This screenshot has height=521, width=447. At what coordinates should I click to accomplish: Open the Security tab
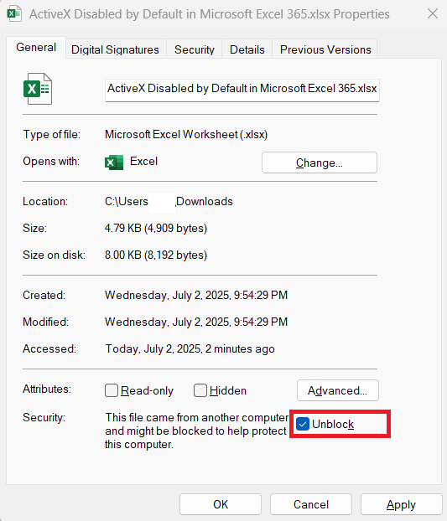195,49
